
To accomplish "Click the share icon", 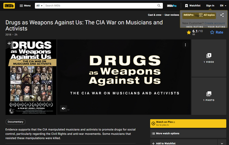I will tap(222, 15).
